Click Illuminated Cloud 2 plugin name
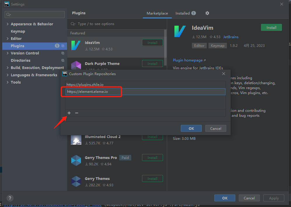The height and width of the screenshot is (207, 291). coord(103,137)
